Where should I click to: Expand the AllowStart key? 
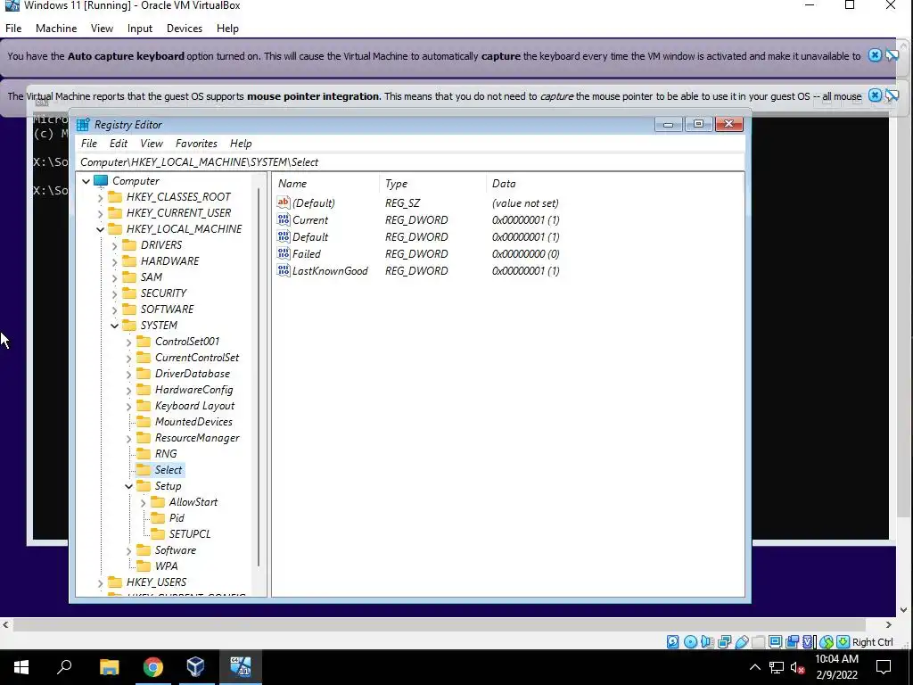[144, 503]
